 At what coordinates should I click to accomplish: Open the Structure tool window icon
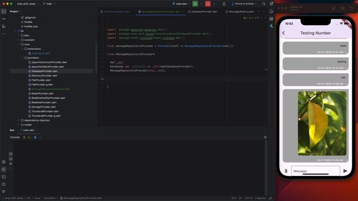click(x=4, y=26)
